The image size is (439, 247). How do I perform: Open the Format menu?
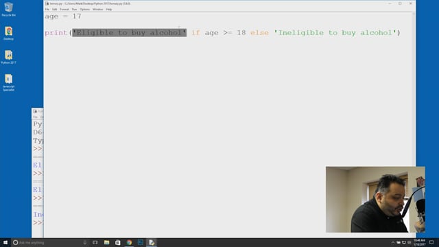pos(64,9)
